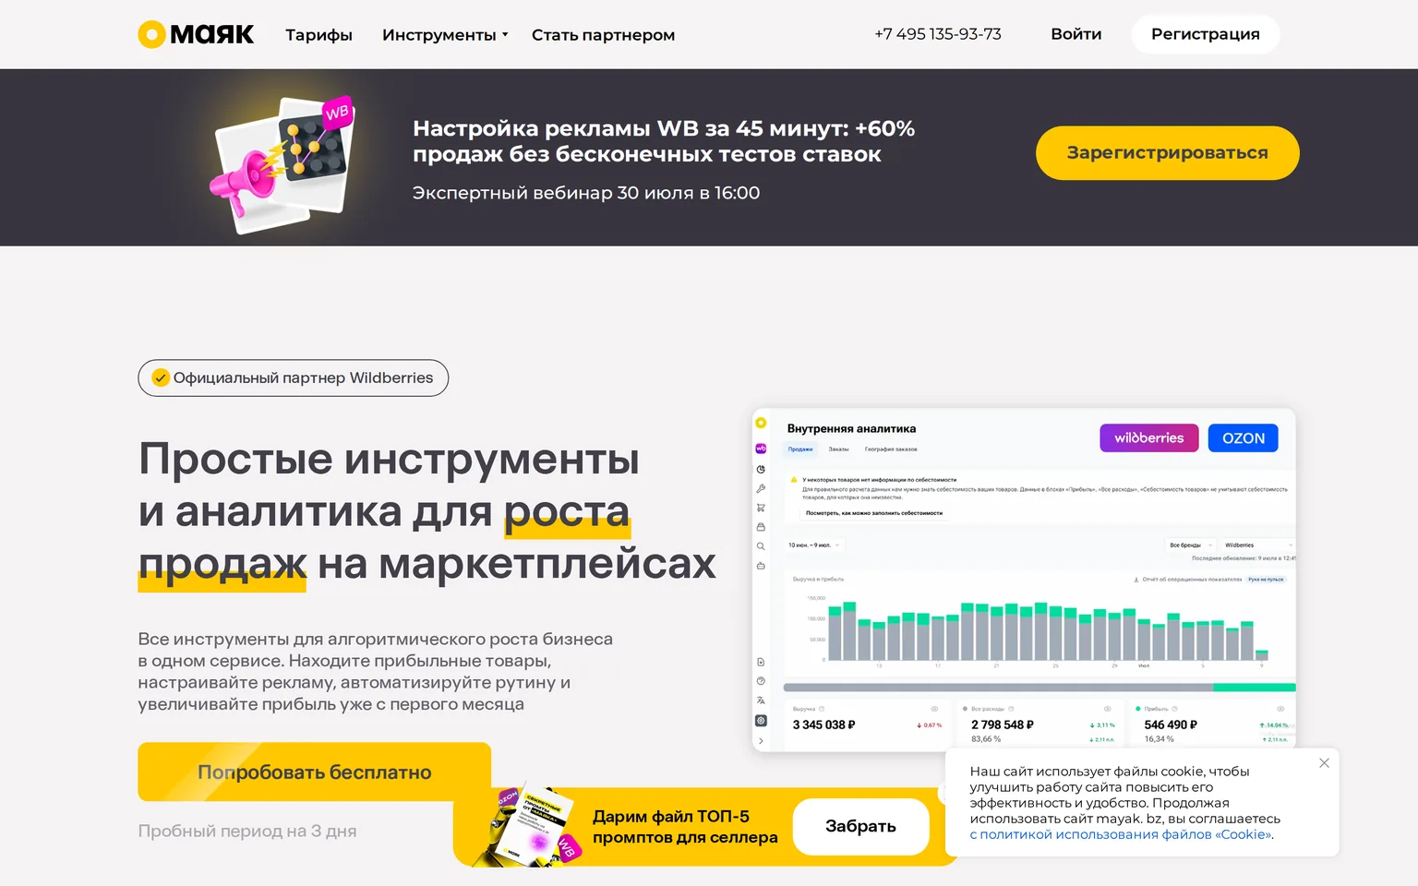Image resolution: width=1418 pixels, height=886 pixels.
Task: Click the Рука на пульсе tag
Action: click(x=1266, y=580)
